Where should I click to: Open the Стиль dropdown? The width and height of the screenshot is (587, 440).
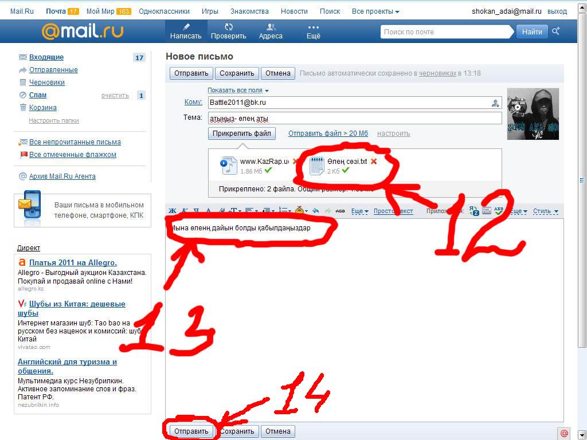(546, 211)
